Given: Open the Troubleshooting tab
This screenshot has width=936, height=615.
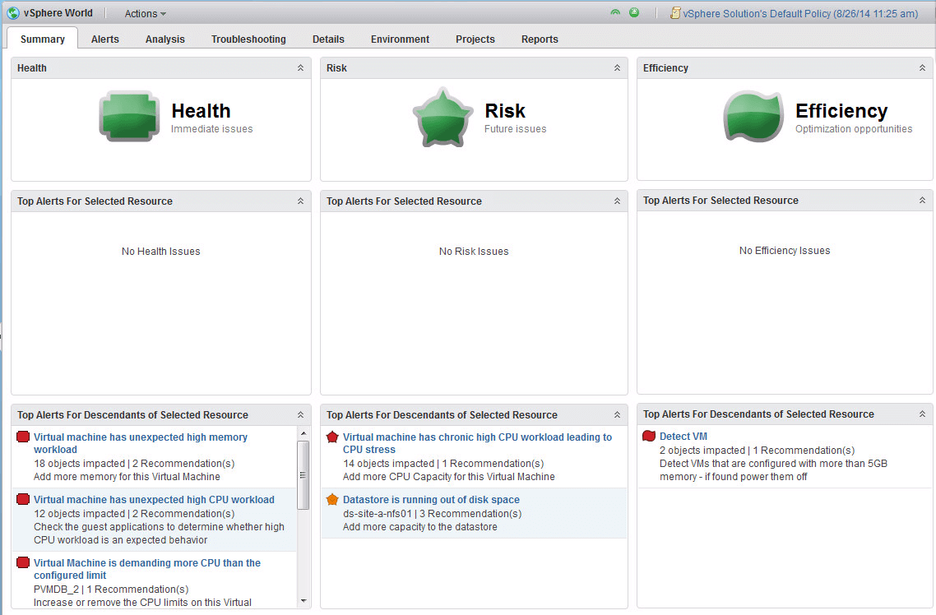Looking at the screenshot, I should [248, 39].
